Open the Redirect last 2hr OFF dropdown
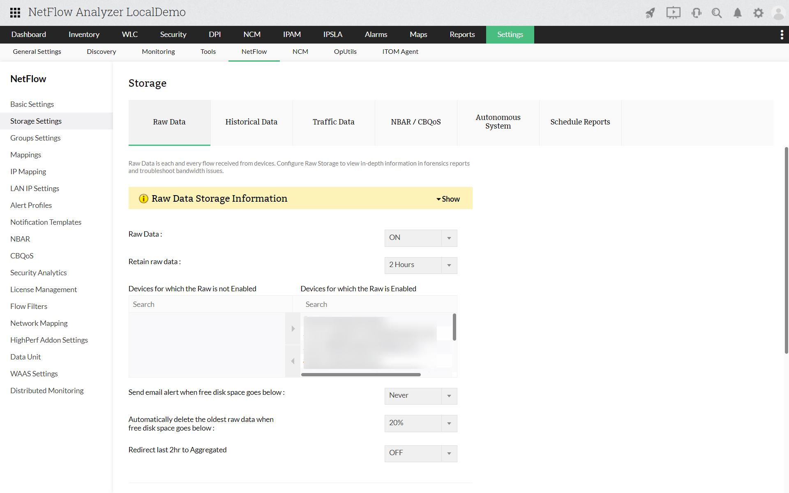 pyautogui.click(x=420, y=453)
